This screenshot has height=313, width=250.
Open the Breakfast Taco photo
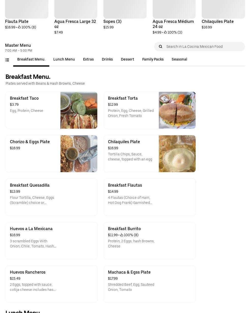tap(79, 110)
